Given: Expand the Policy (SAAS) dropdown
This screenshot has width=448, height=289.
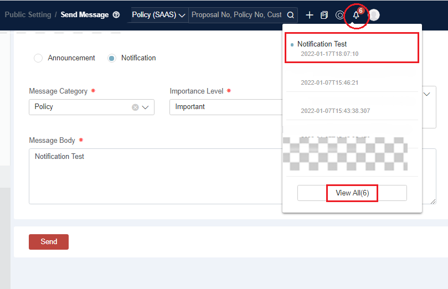Looking at the screenshot, I should click(158, 15).
